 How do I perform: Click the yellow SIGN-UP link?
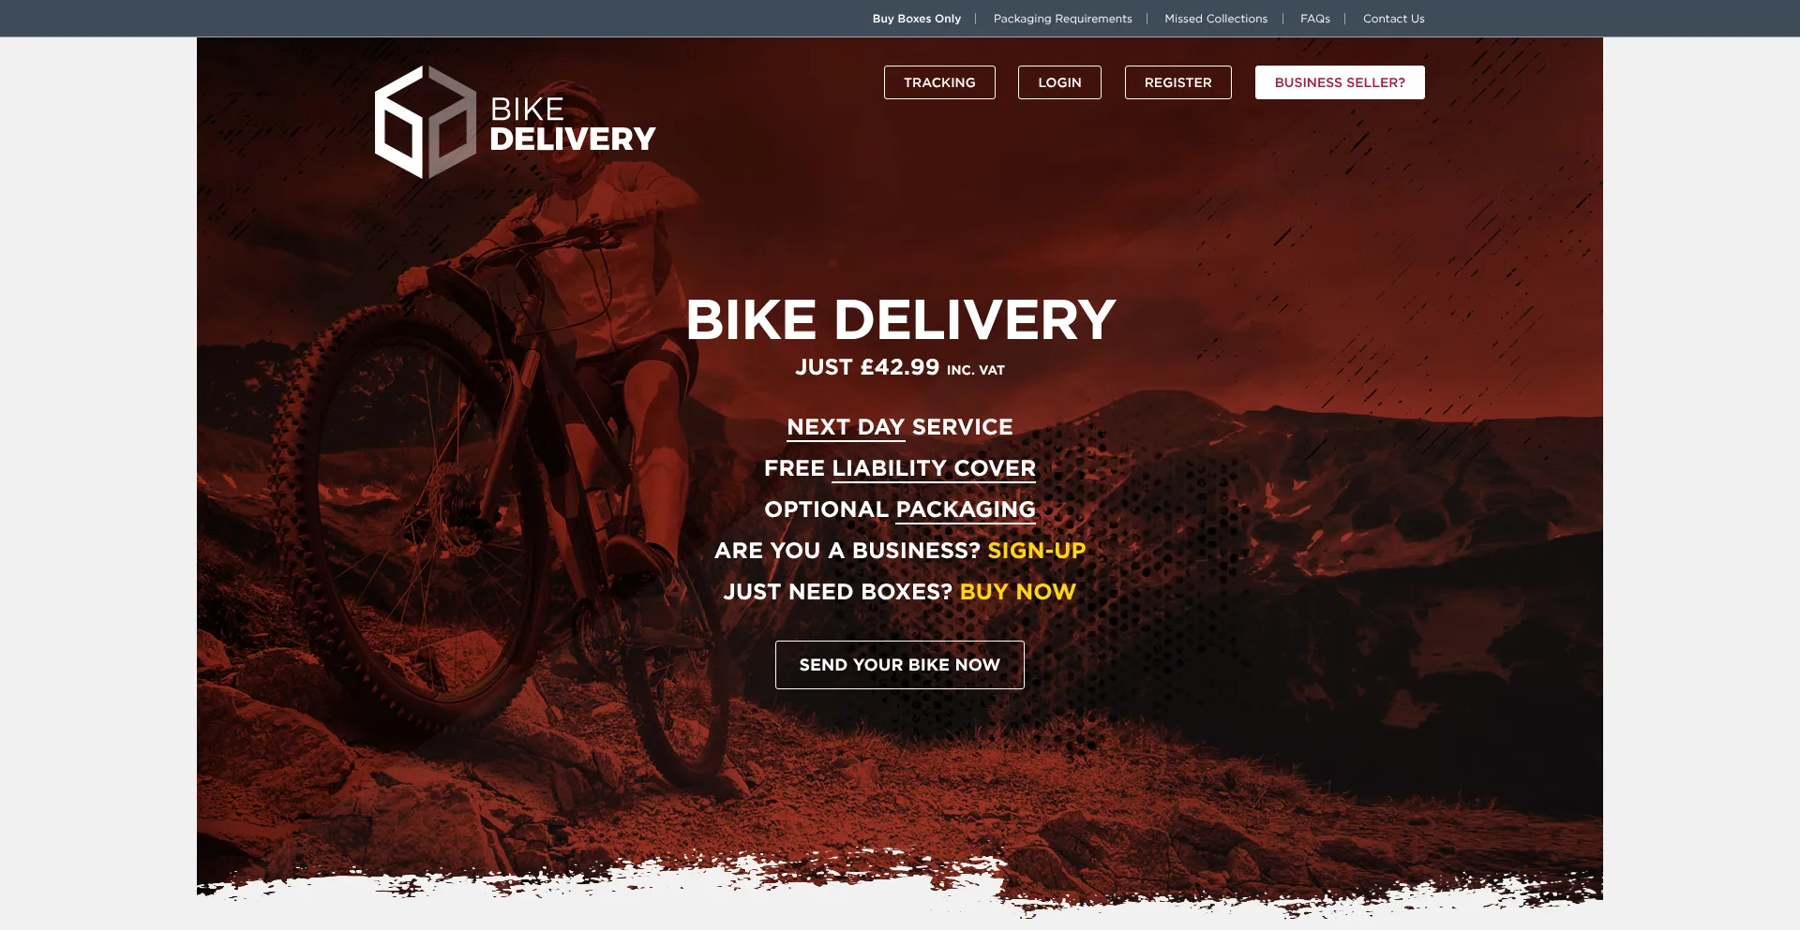[1036, 551]
